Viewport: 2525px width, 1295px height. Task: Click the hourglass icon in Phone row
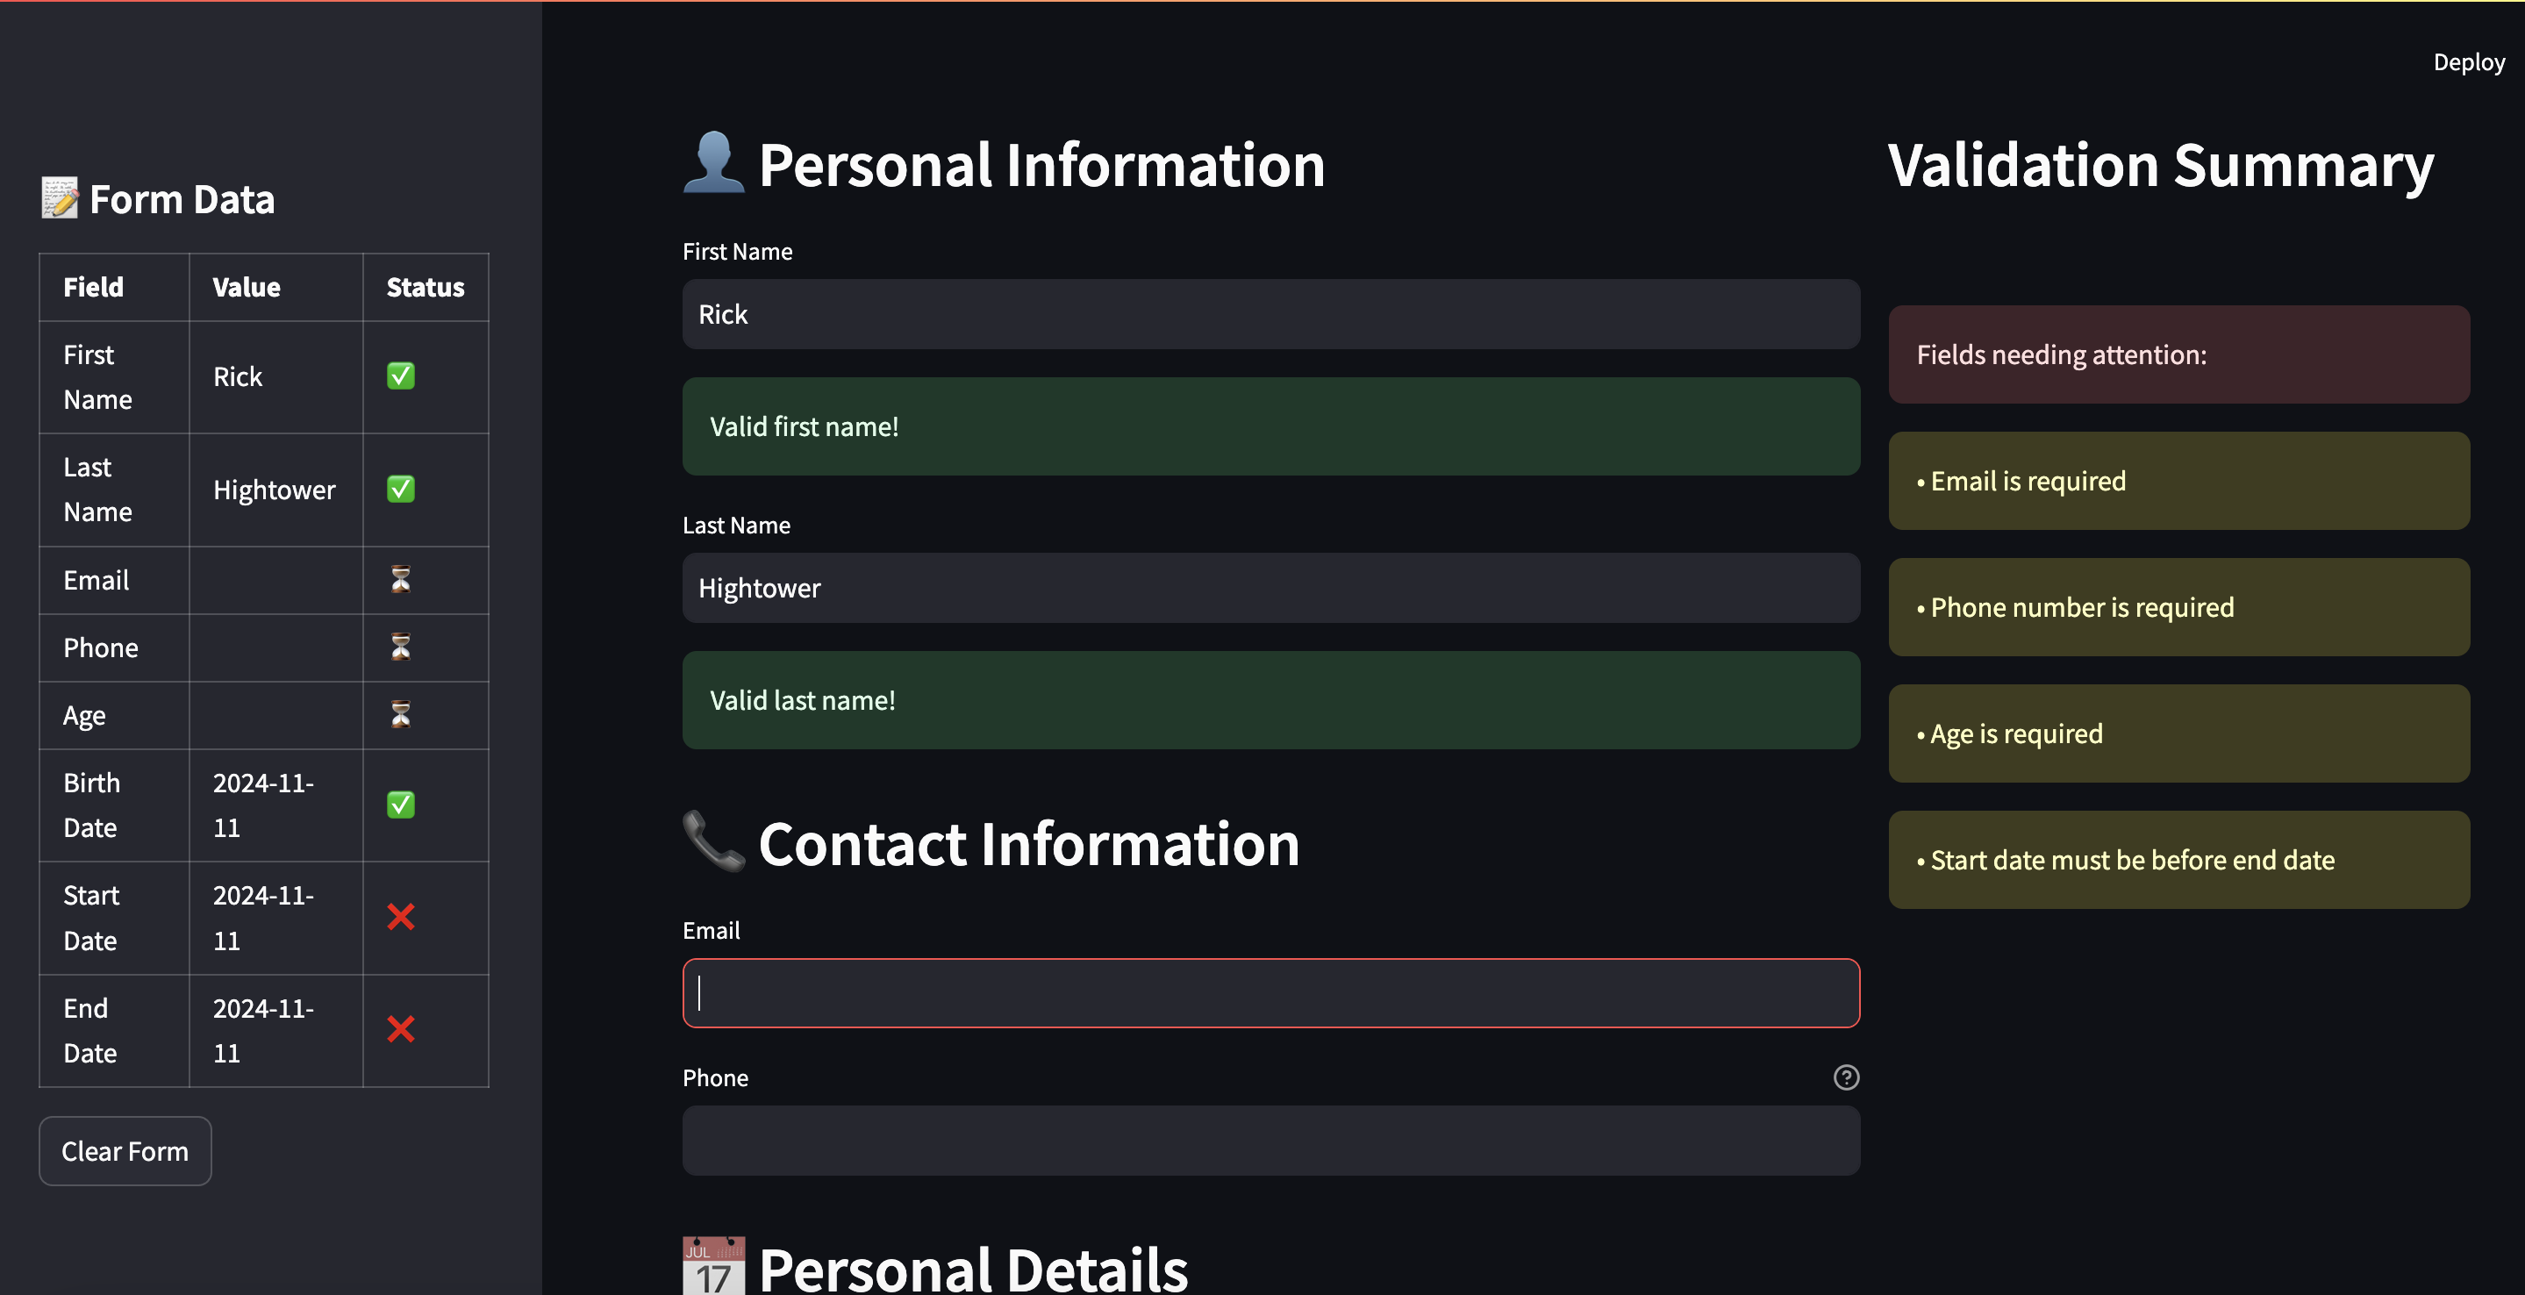pyautogui.click(x=401, y=647)
